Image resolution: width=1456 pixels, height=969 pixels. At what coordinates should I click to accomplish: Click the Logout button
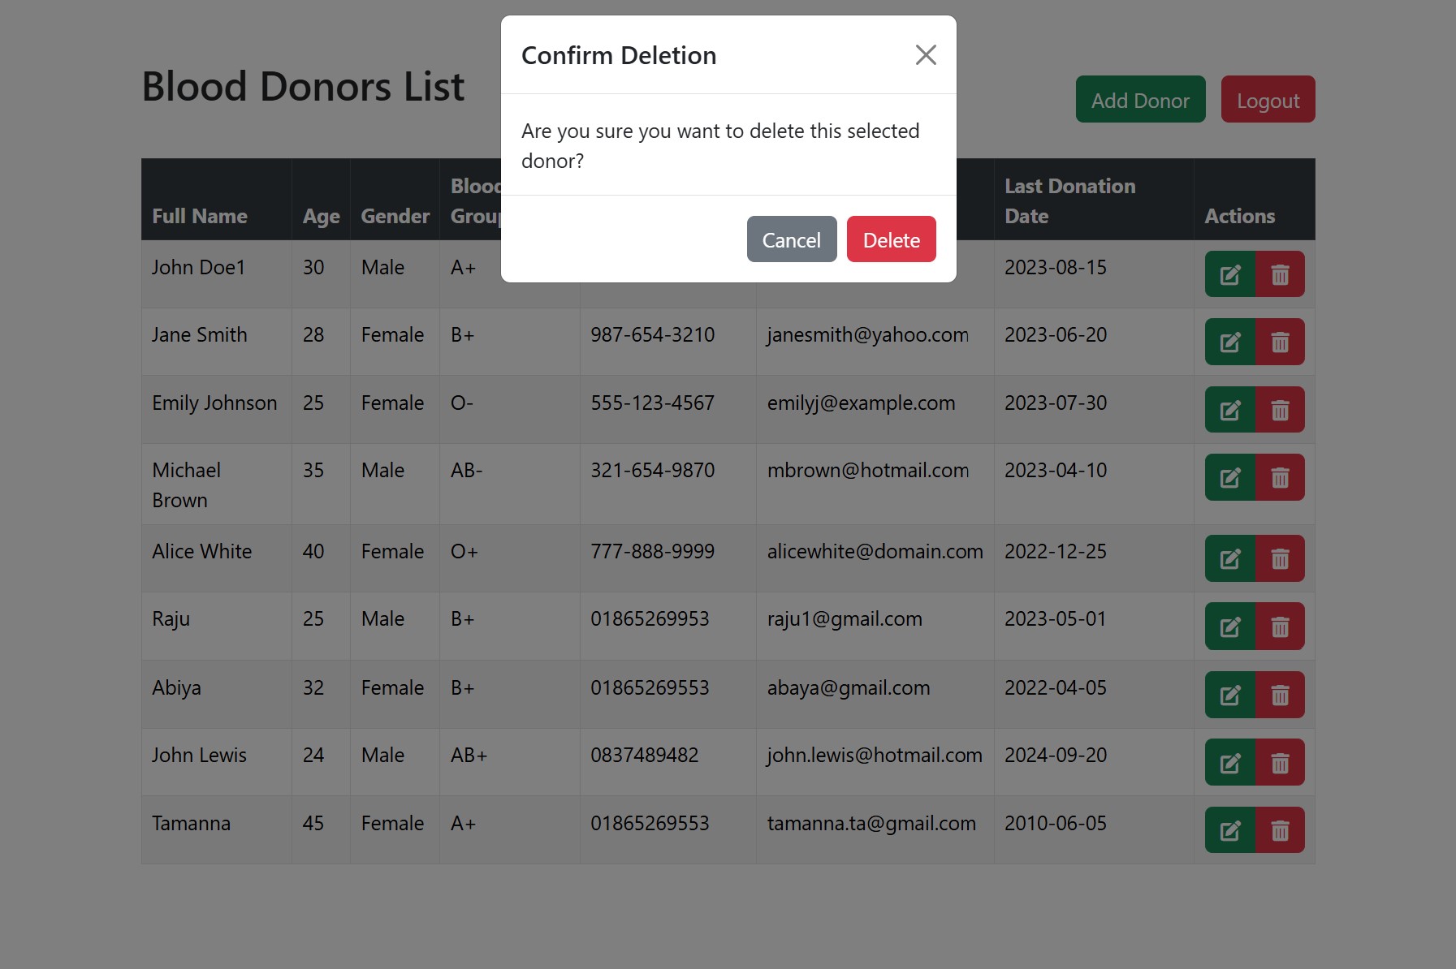pos(1267,100)
